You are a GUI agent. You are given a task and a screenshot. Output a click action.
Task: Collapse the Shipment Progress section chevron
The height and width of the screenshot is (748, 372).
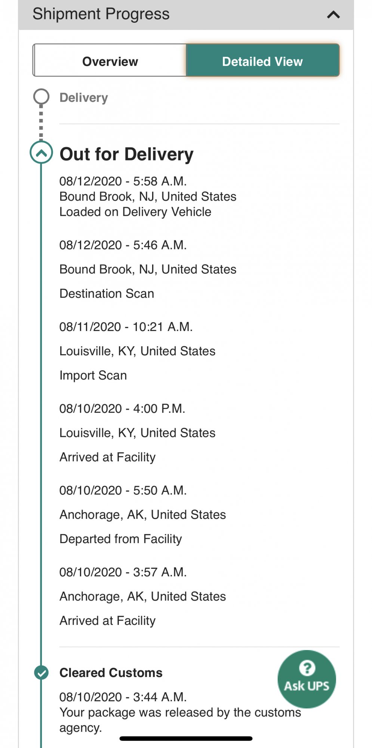[333, 15]
